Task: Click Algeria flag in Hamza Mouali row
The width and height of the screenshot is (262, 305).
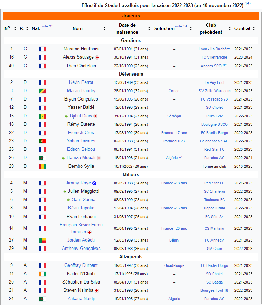Action: coord(43,158)
